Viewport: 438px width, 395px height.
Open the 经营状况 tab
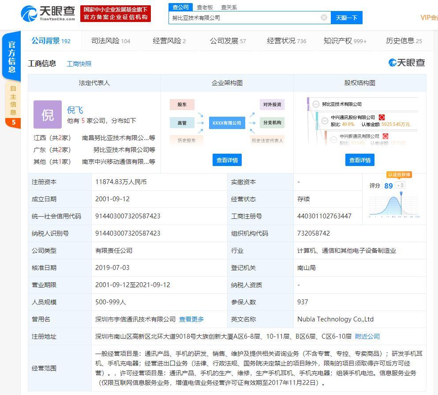tap(287, 41)
